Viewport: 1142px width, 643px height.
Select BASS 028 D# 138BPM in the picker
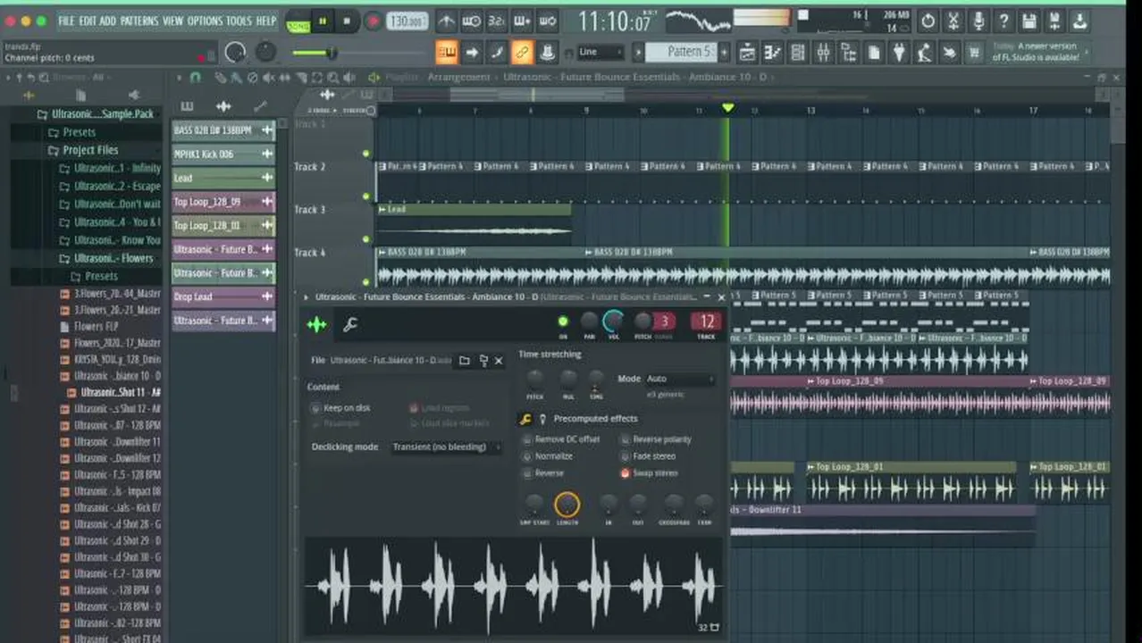(x=223, y=130)
